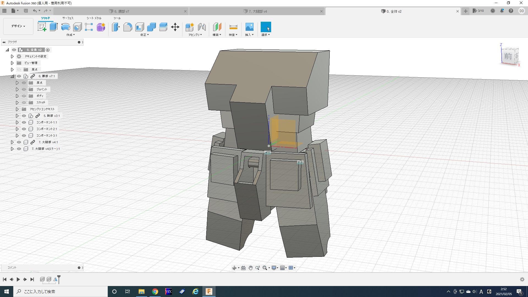The image size is (528, 297).
Task: Click the Windows taskbar search box
Action: 61,291
